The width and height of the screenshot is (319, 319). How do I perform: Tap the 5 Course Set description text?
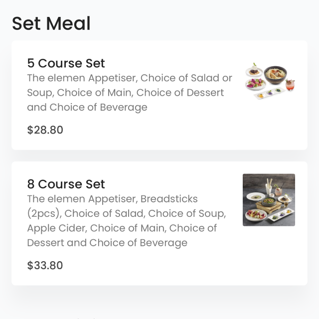(130, 93)
